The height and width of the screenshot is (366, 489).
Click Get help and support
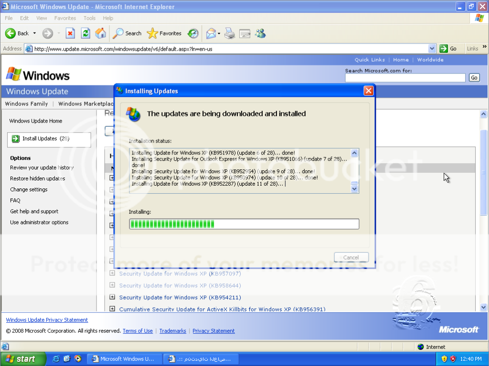pos(34,211)
